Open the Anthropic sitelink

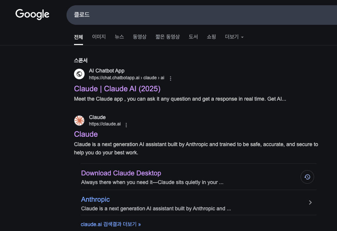[x=95, y=199]
